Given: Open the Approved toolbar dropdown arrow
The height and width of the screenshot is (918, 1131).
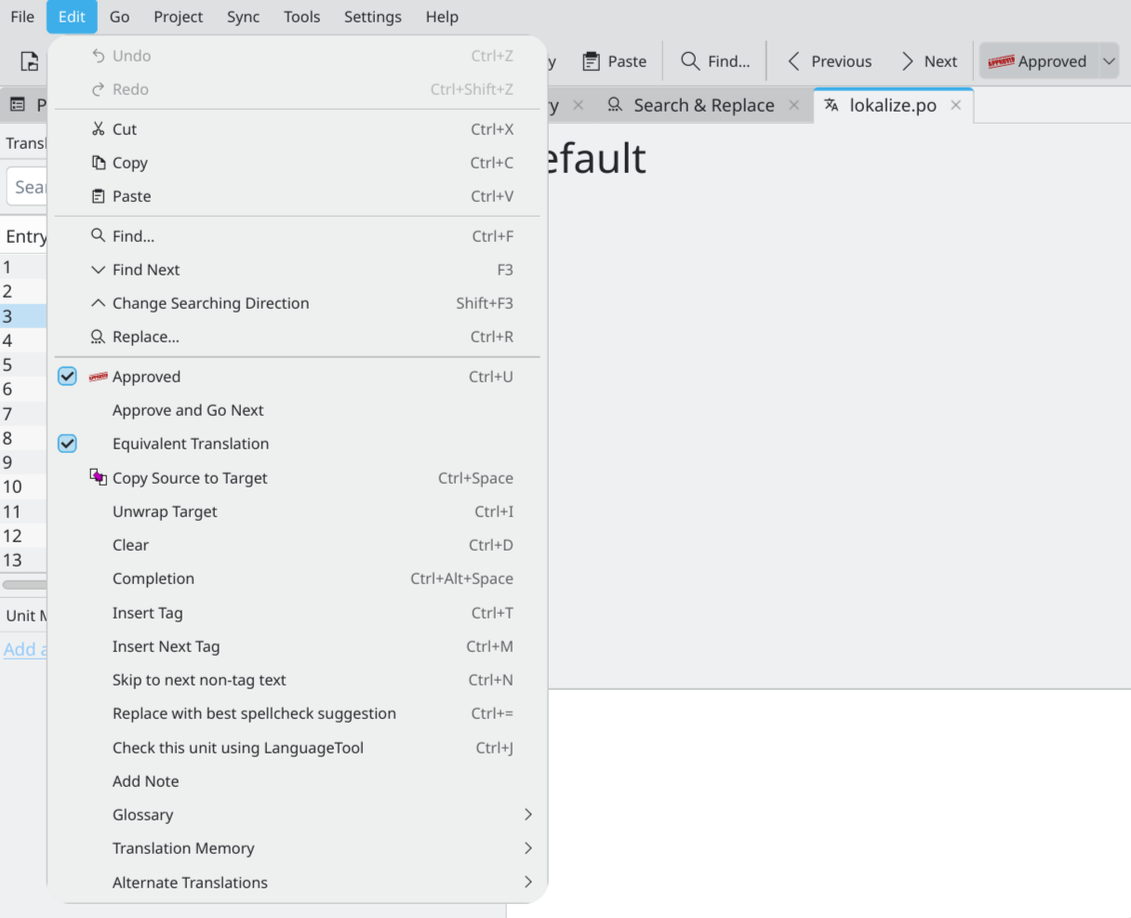Looking at the screenshot, I should (1109, 61).
